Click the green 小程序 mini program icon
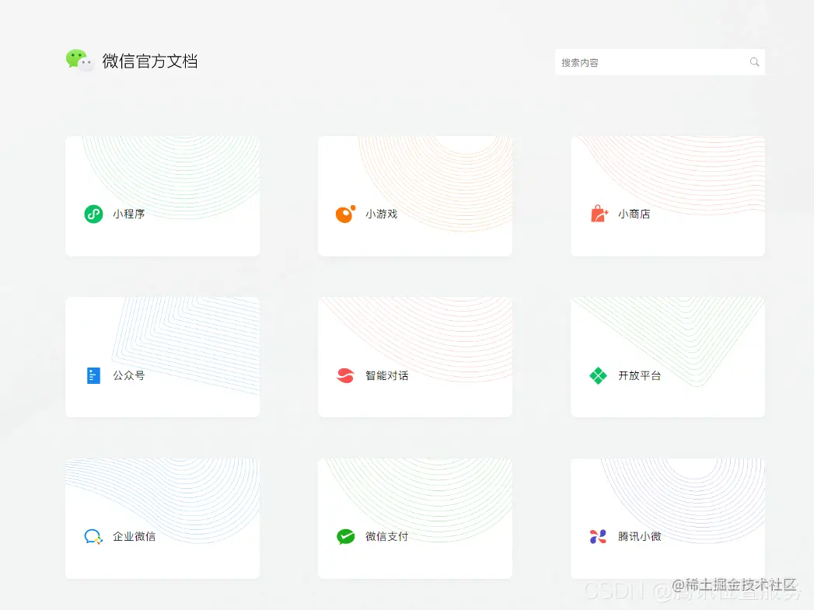Viewport: 814px width, 610px height. (x=93, y=214)
